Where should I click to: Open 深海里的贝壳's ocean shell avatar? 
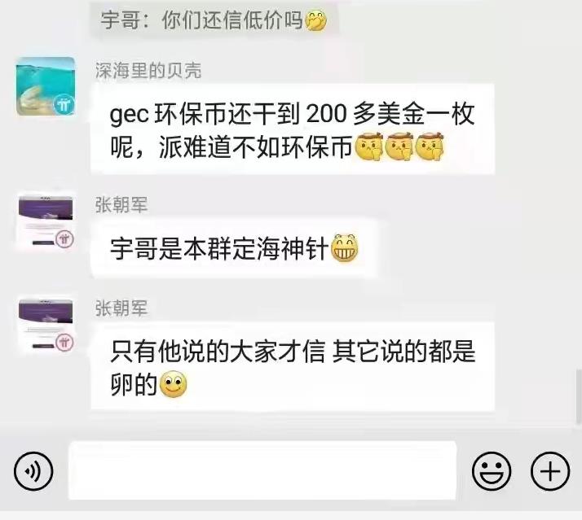coord(46,86)
